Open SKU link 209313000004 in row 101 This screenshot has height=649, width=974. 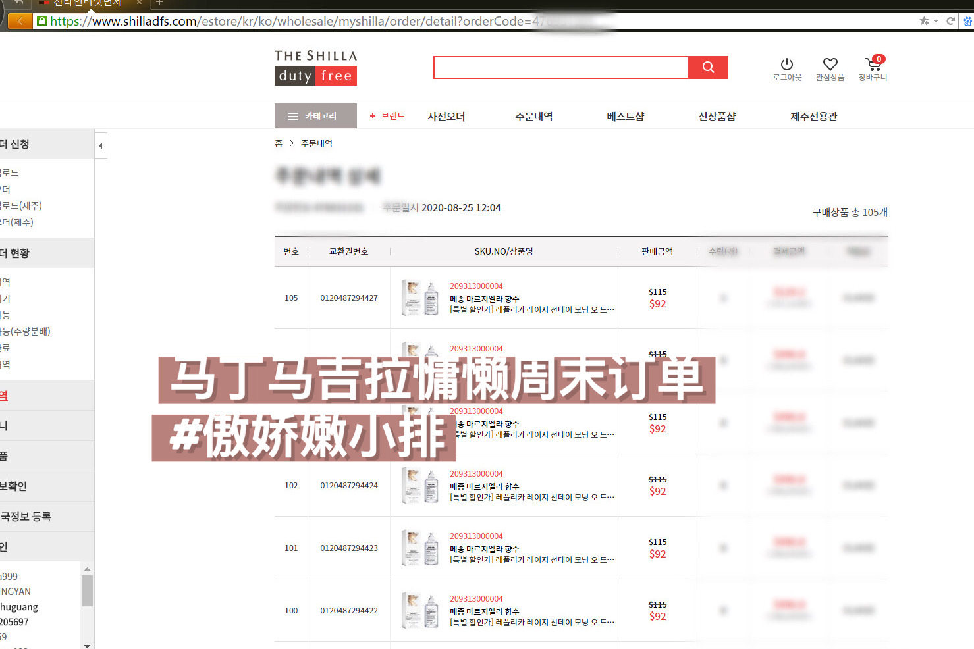point(476,536)
